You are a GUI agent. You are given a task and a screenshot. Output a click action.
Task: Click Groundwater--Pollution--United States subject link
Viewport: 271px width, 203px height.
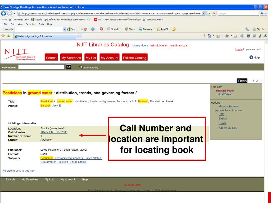click(64, 162)
